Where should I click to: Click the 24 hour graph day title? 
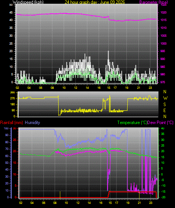95,2
